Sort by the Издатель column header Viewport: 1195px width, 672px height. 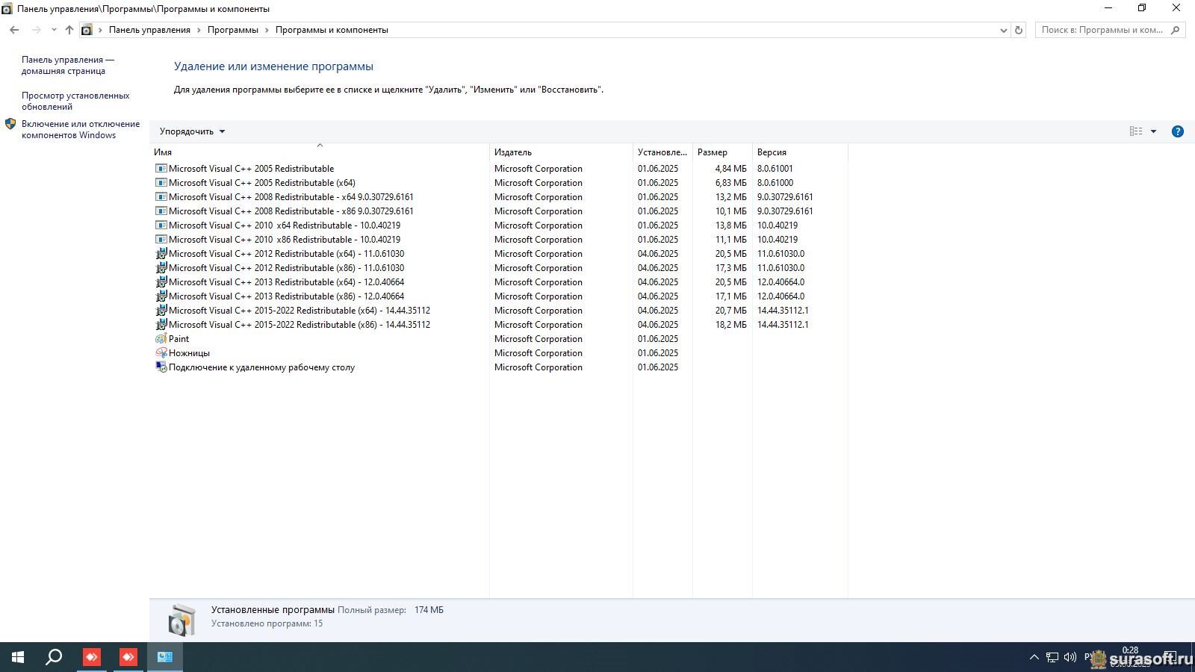click(x=561, y=152)
